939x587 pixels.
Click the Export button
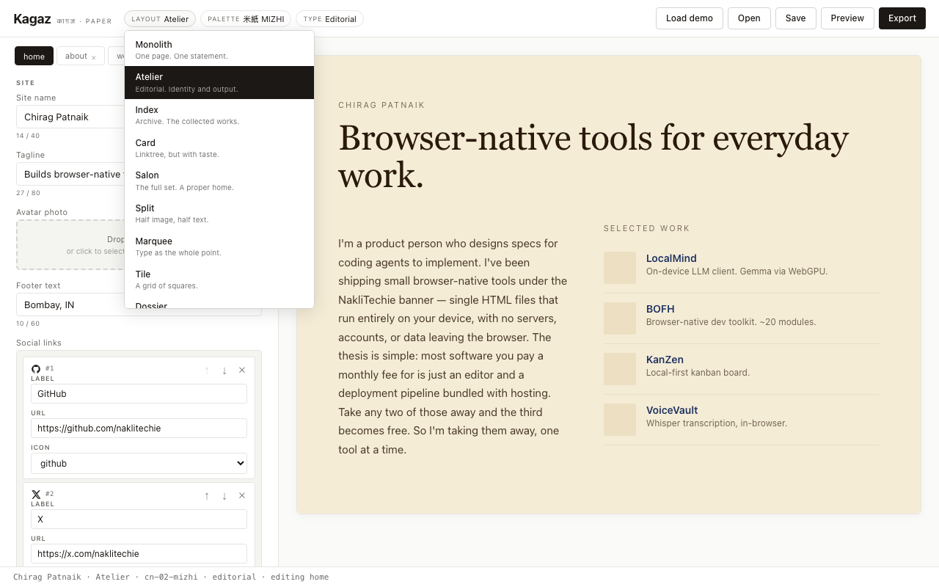(x=902, y=18)
